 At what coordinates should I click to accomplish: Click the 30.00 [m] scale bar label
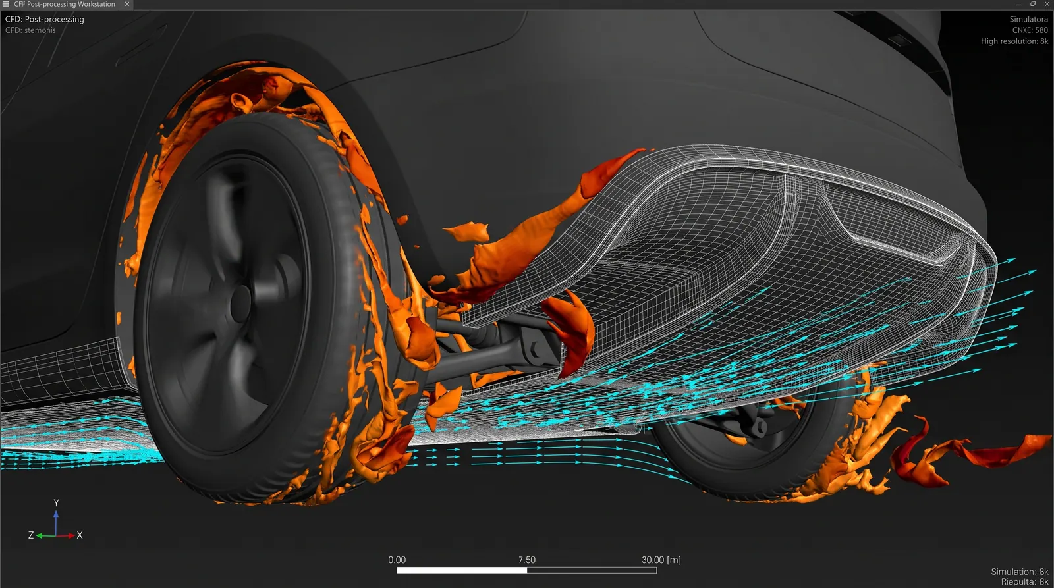click(661, 560)
